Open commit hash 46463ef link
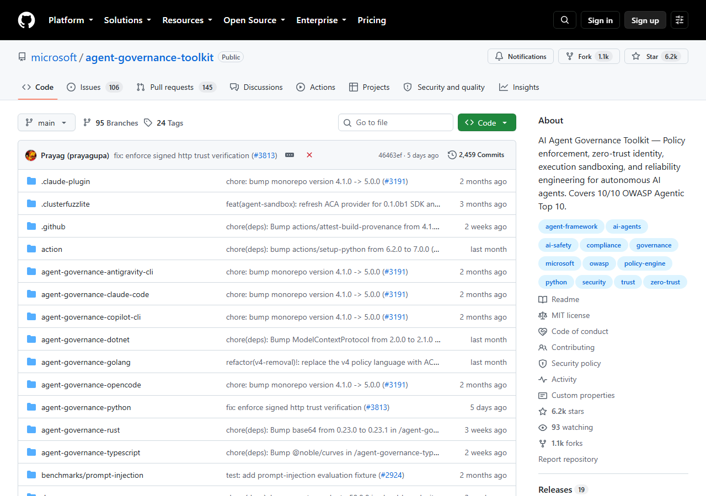706x496 pixels. [x=390, y=155]
